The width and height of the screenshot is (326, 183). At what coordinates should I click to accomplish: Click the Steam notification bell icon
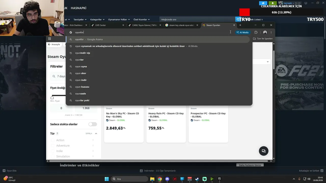[273, 3]
